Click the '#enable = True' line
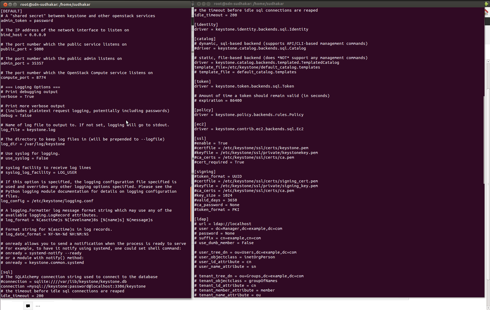The height and width of the screenshot is (310, 490). [x=211, y=143]
